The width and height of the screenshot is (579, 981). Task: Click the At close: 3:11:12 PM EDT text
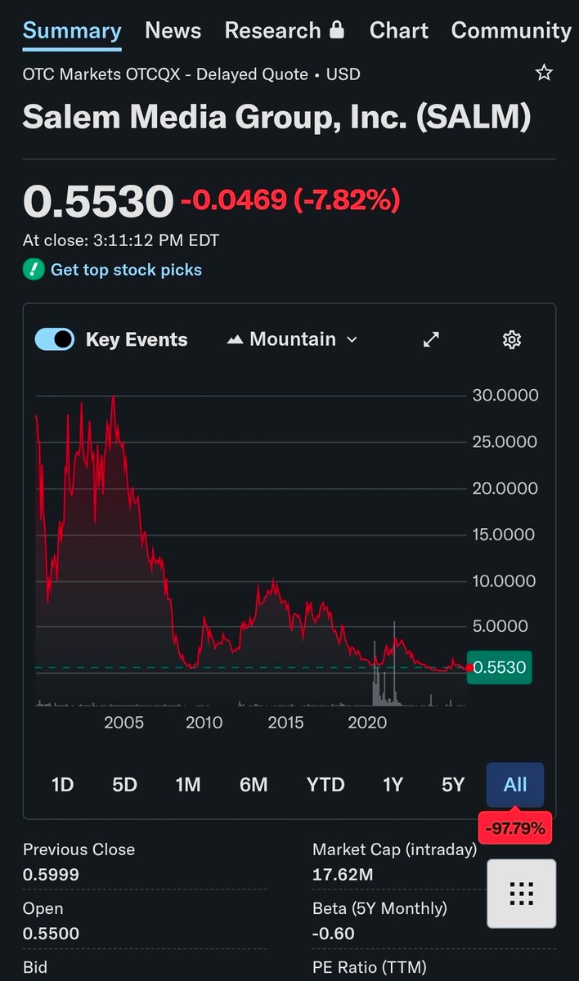(x=121, y=241)
